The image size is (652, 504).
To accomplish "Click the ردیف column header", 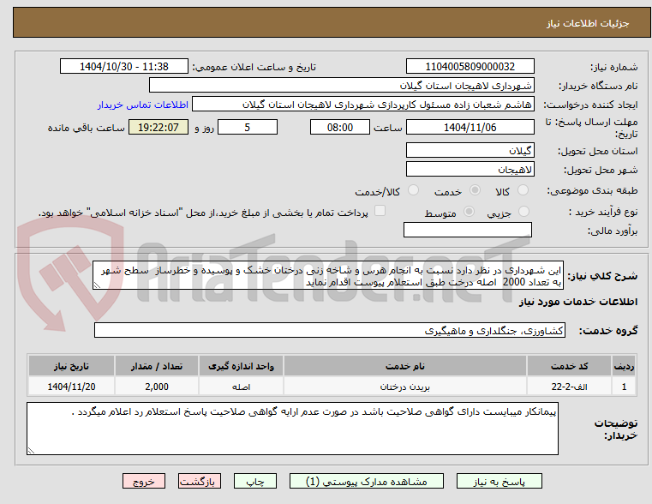I will 624,366.
